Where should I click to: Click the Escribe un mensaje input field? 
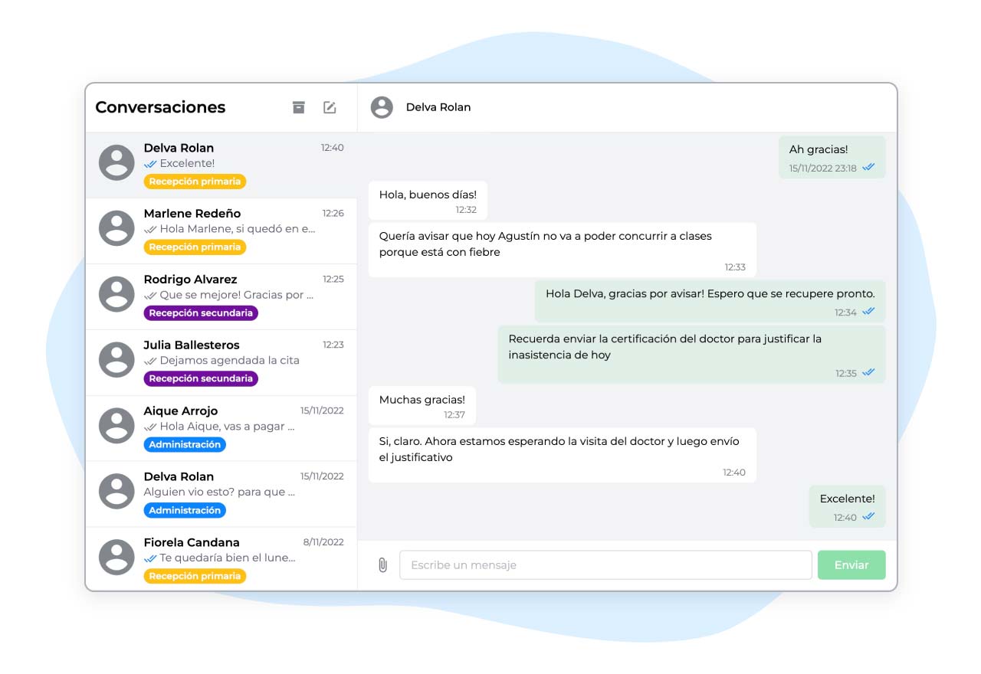tap(605, 564)
